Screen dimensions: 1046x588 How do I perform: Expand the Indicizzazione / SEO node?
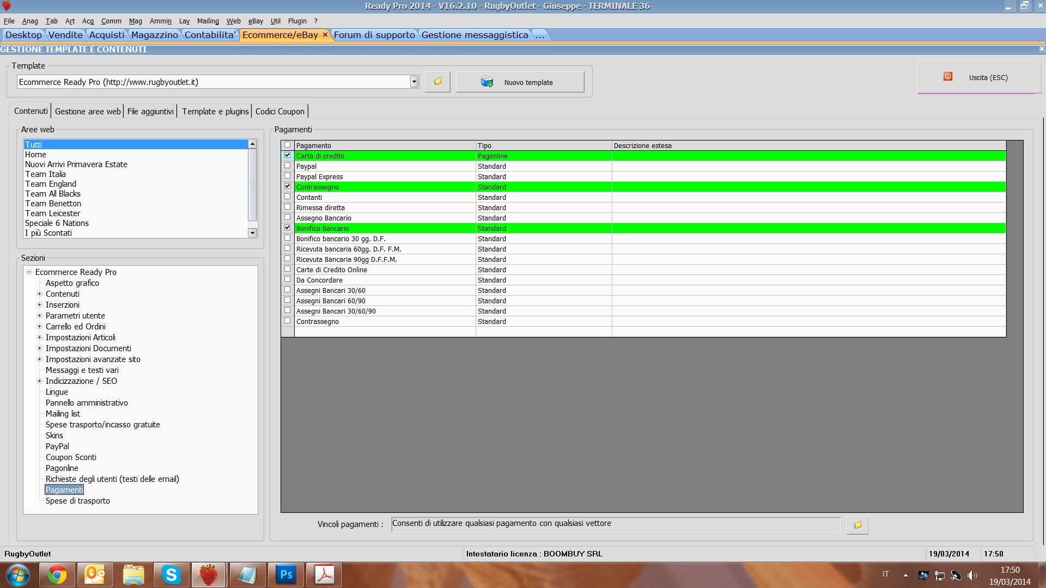click(39, 381)
